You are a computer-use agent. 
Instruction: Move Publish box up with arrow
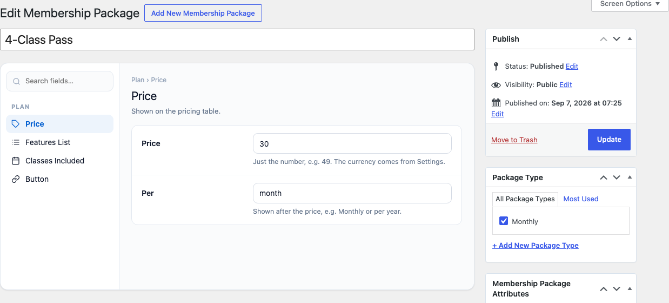click(x=604, y=39)
